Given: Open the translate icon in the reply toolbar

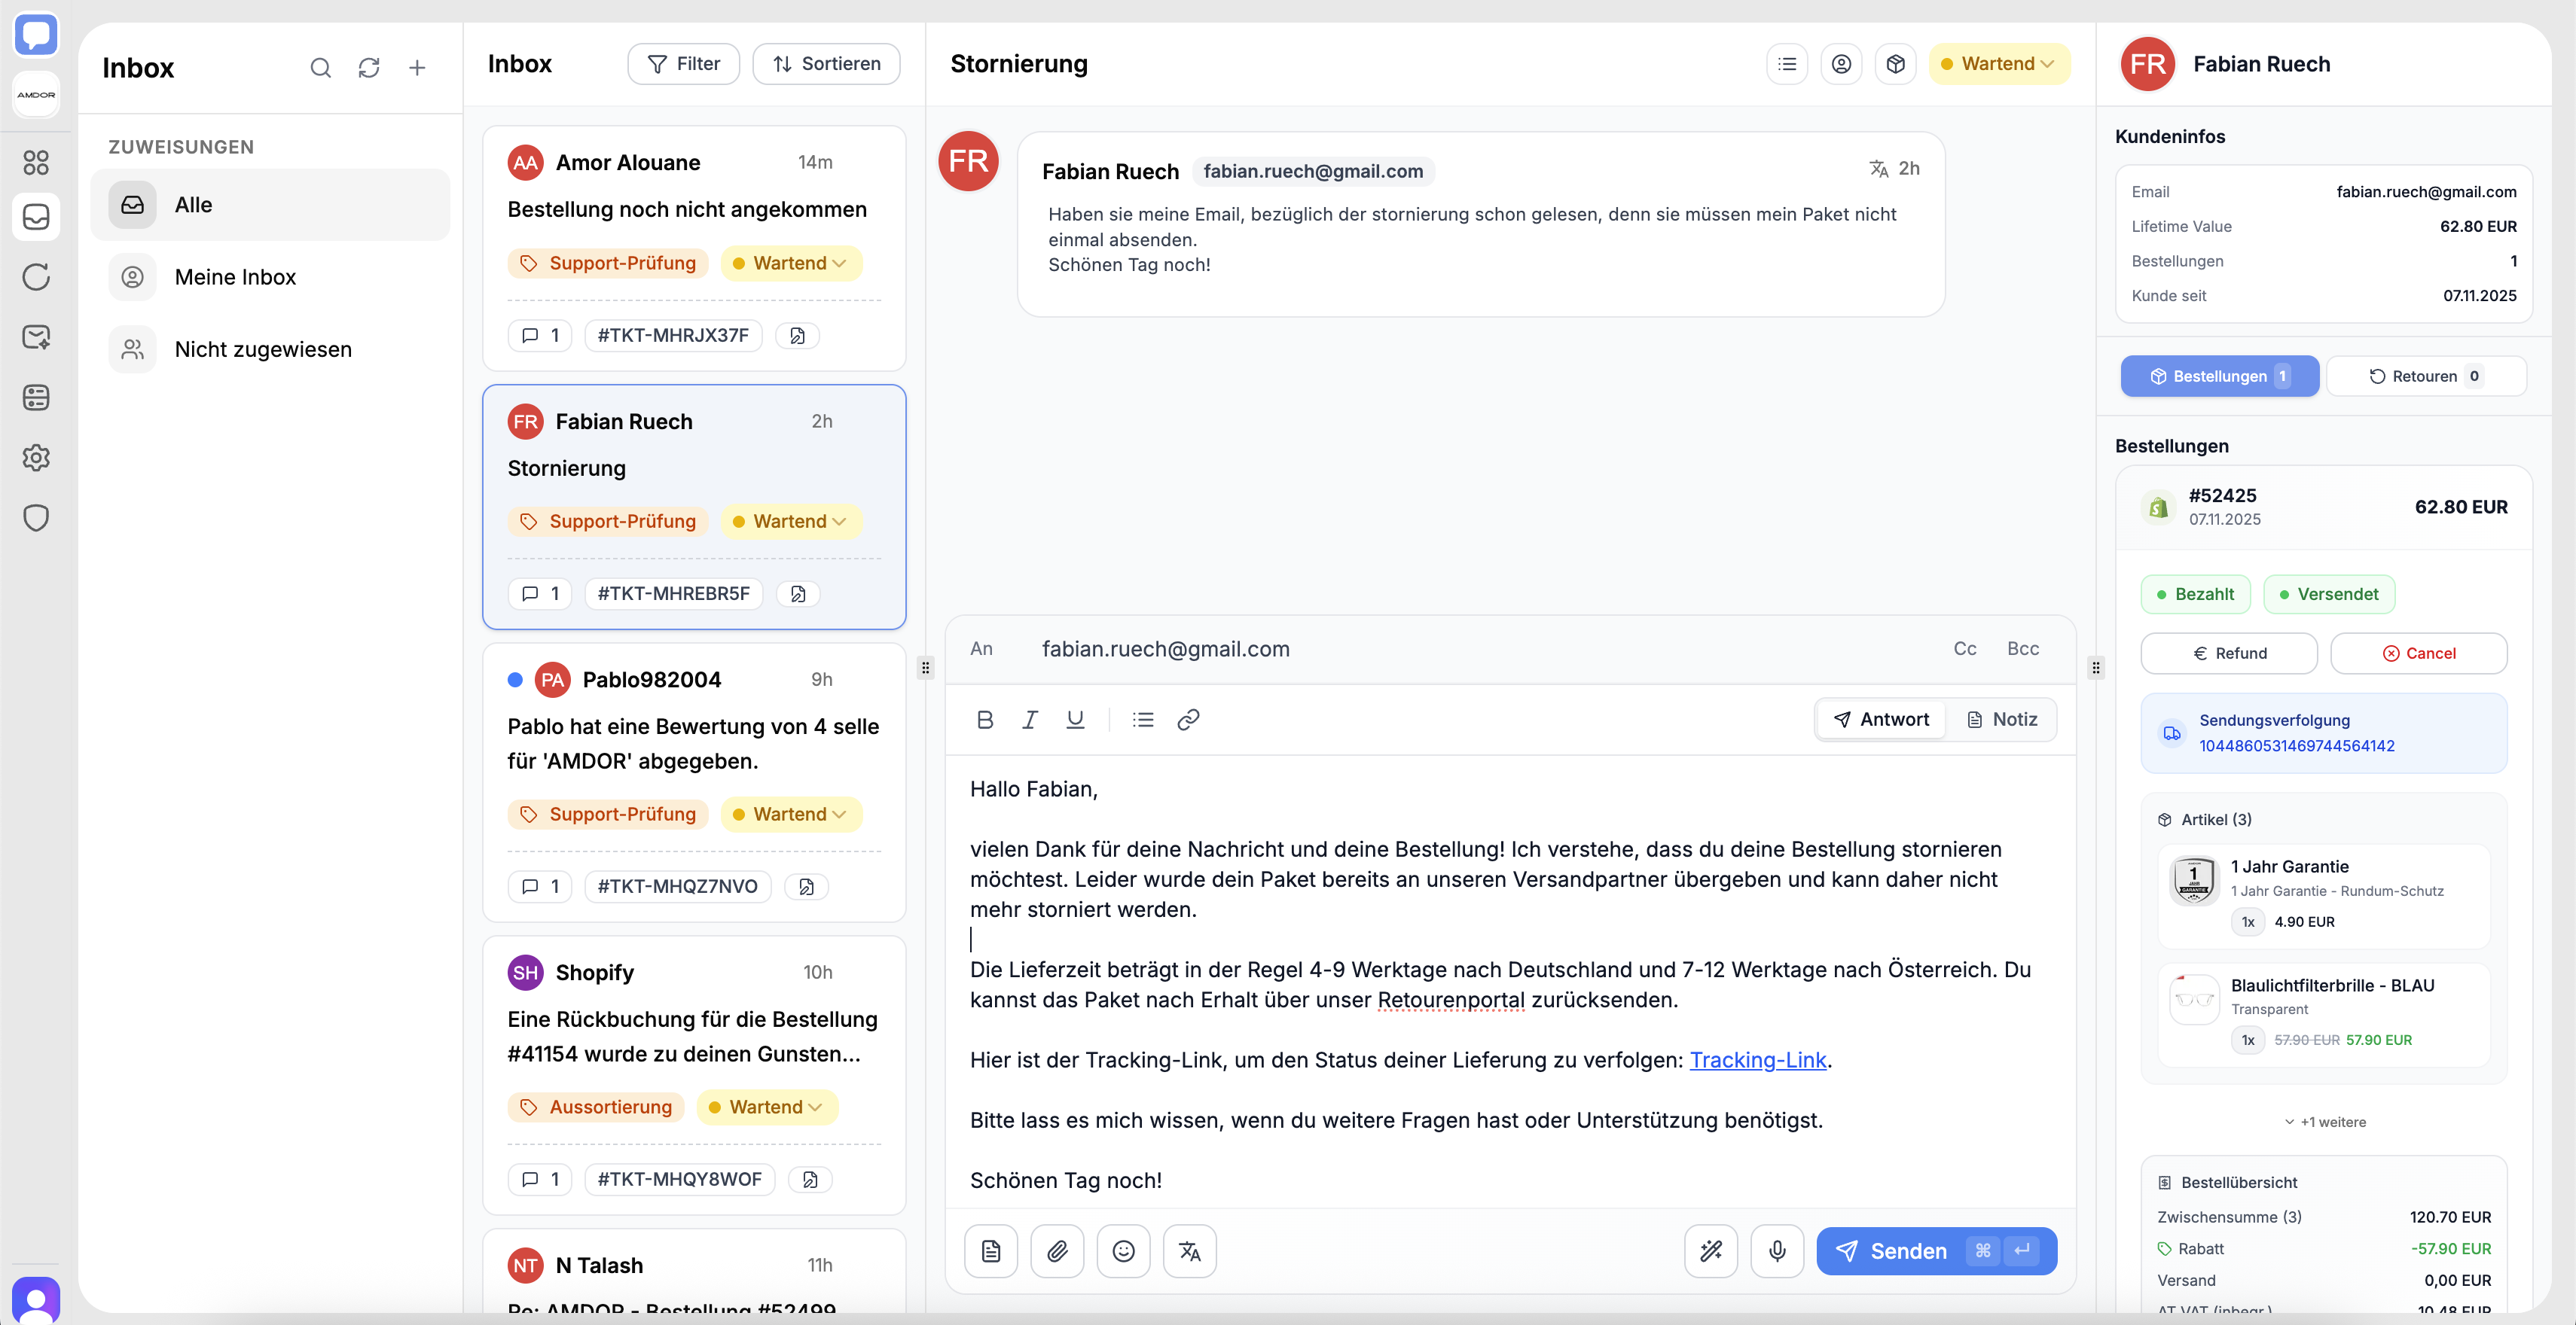Looking at the screenshot, I should [1189, 1251].
